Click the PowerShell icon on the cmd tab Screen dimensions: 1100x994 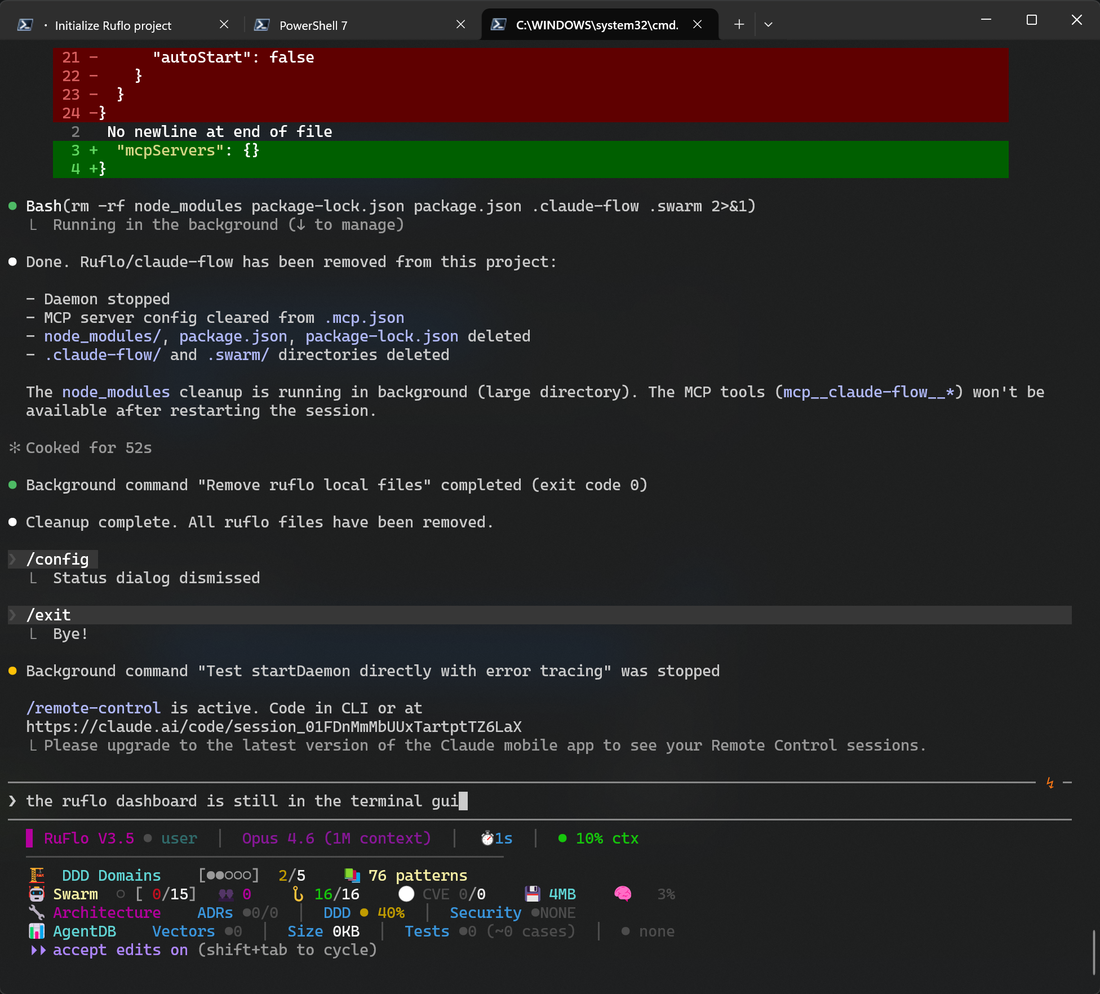pos(498,24)
